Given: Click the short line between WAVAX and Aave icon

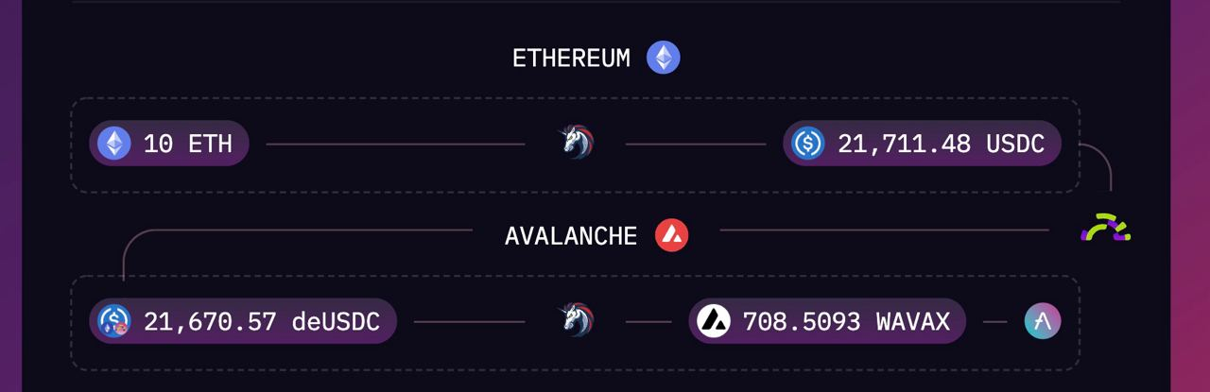Looking at the screenshot, I should (995, 322).
